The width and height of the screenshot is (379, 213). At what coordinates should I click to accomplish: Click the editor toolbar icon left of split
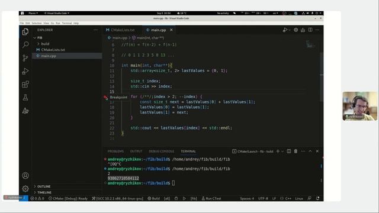click(303, 30)
